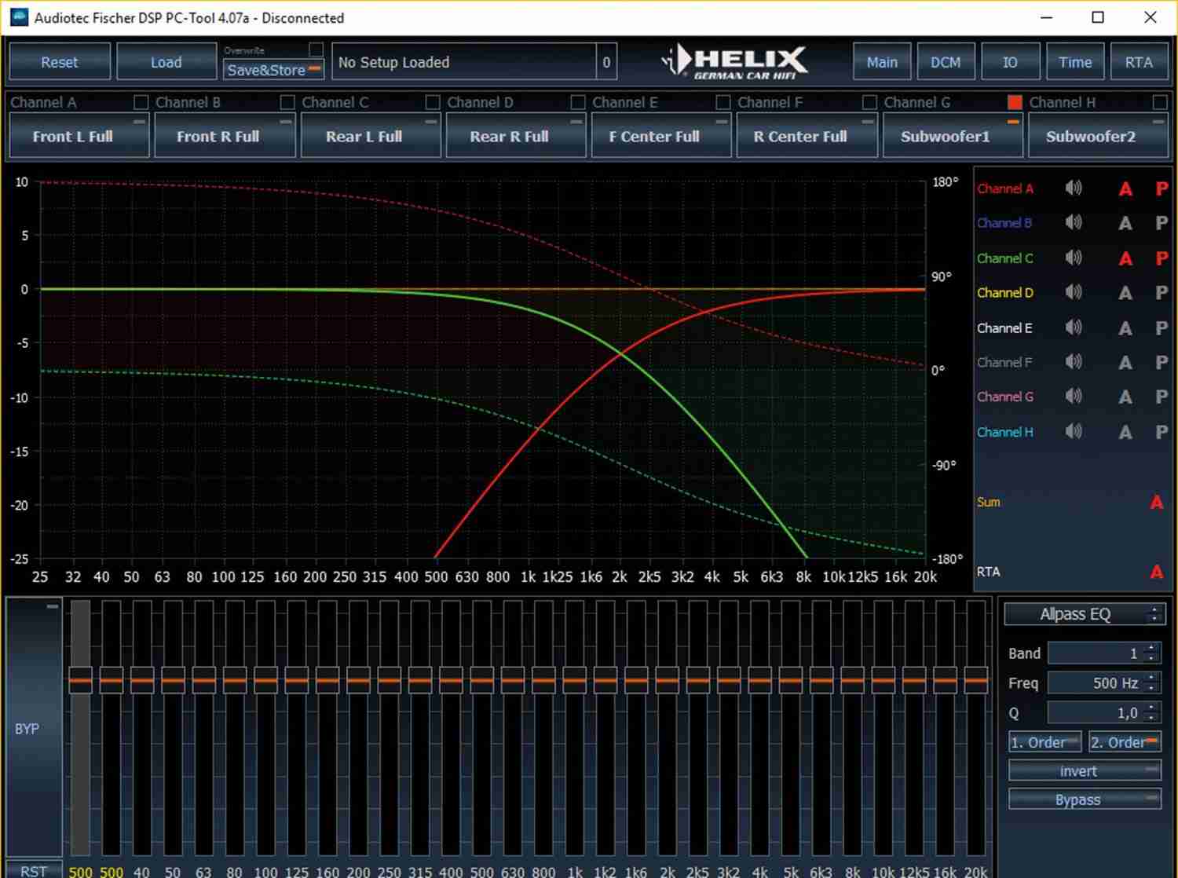Enable phase 'P' for Channel D
The image size is (1178, 878).
click(1162, 294)
